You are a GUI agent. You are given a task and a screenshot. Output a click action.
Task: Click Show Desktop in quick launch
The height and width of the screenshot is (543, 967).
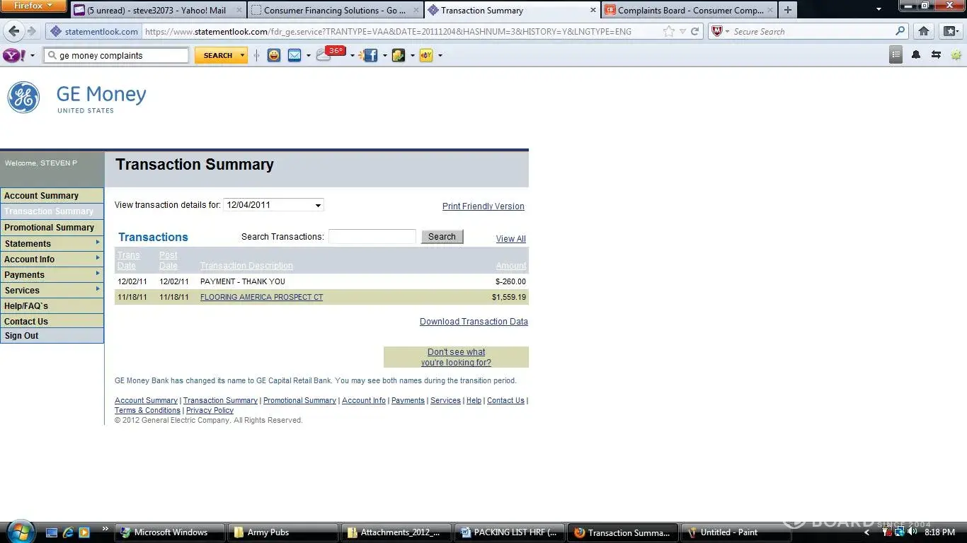[52, 532]
